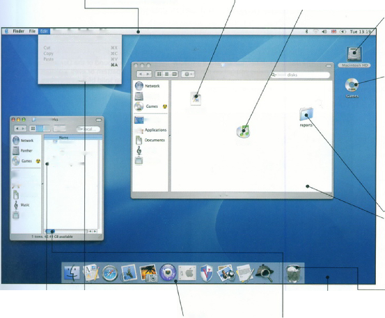385x318 pixels.
Task: Click the right scroll arrow in the small window
Action: [95, 231]
